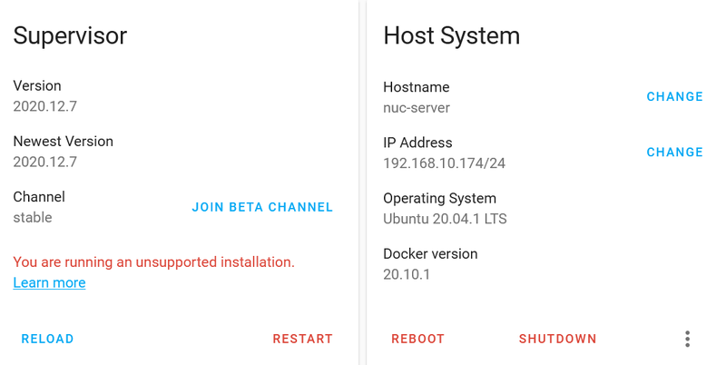Select the version number under the Version label
Viewport: 726px width, 365px height.
point(44,106)
